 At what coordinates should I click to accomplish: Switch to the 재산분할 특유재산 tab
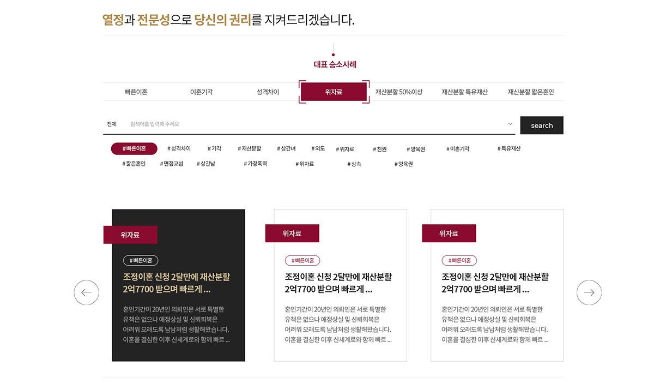(x=464, y=92)
